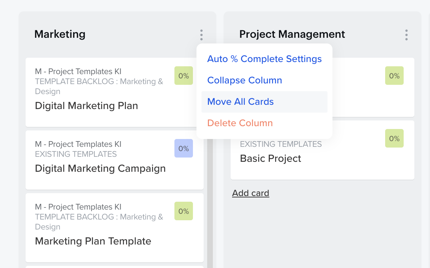The width and height of the screenshot is (430, 268).
Task: Click the Marketing column title
Action: click(x=60, y=34)
